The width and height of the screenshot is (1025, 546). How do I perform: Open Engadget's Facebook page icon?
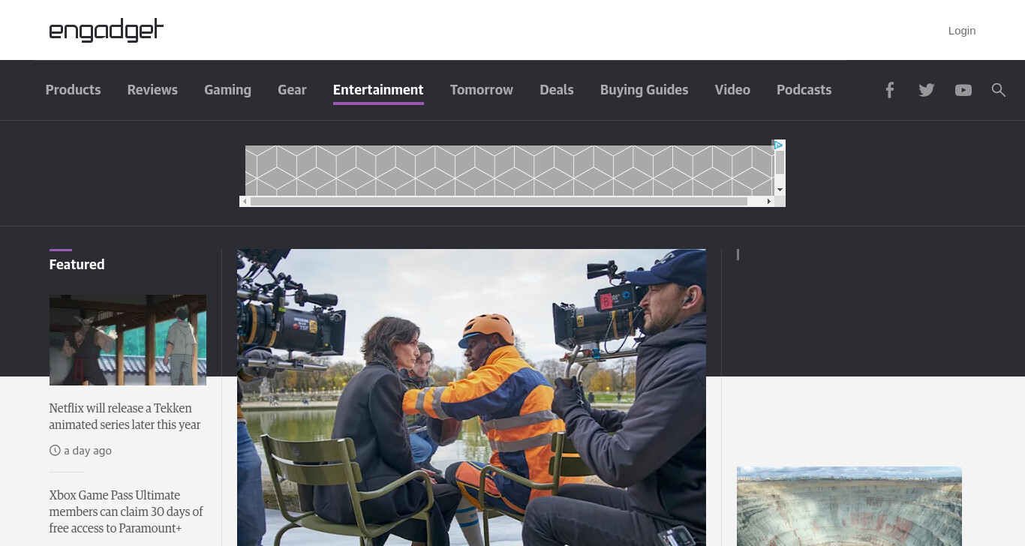[x=889, y=90]
